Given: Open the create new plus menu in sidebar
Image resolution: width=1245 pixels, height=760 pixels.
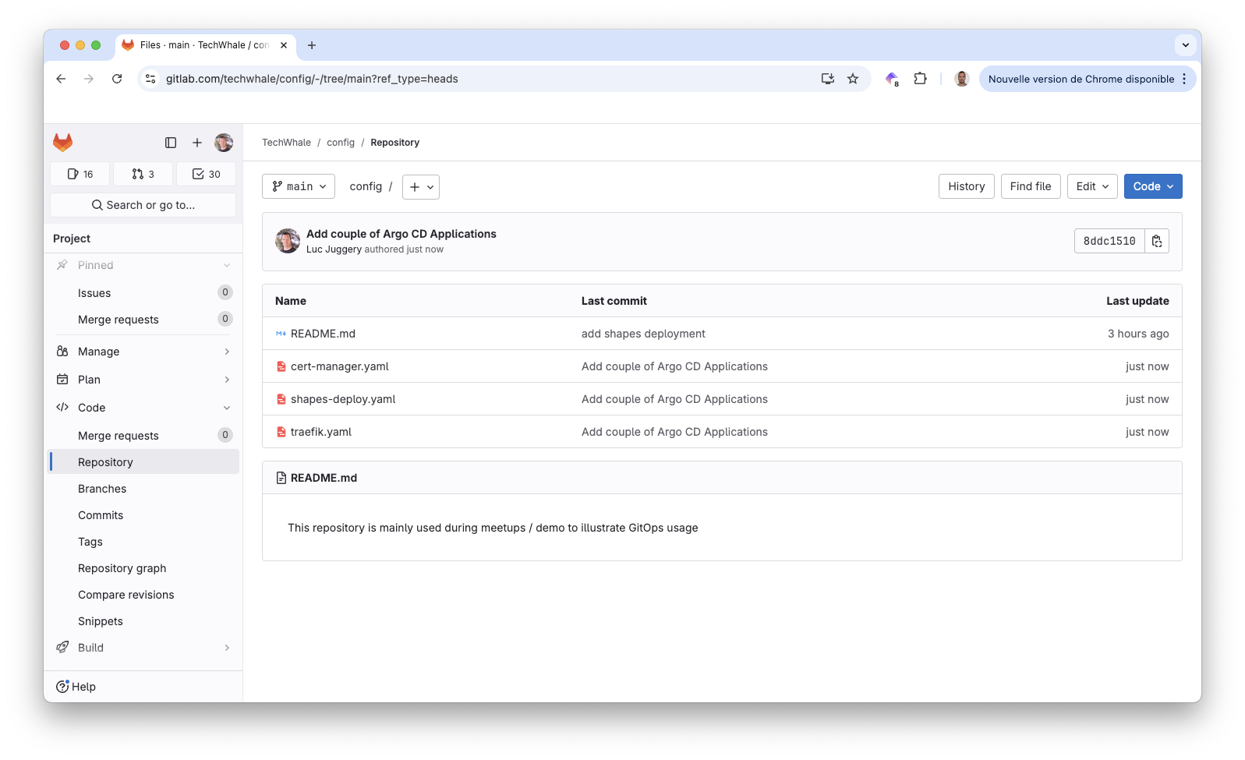Looking at the screenshot, I should click(x=197, y=143).
